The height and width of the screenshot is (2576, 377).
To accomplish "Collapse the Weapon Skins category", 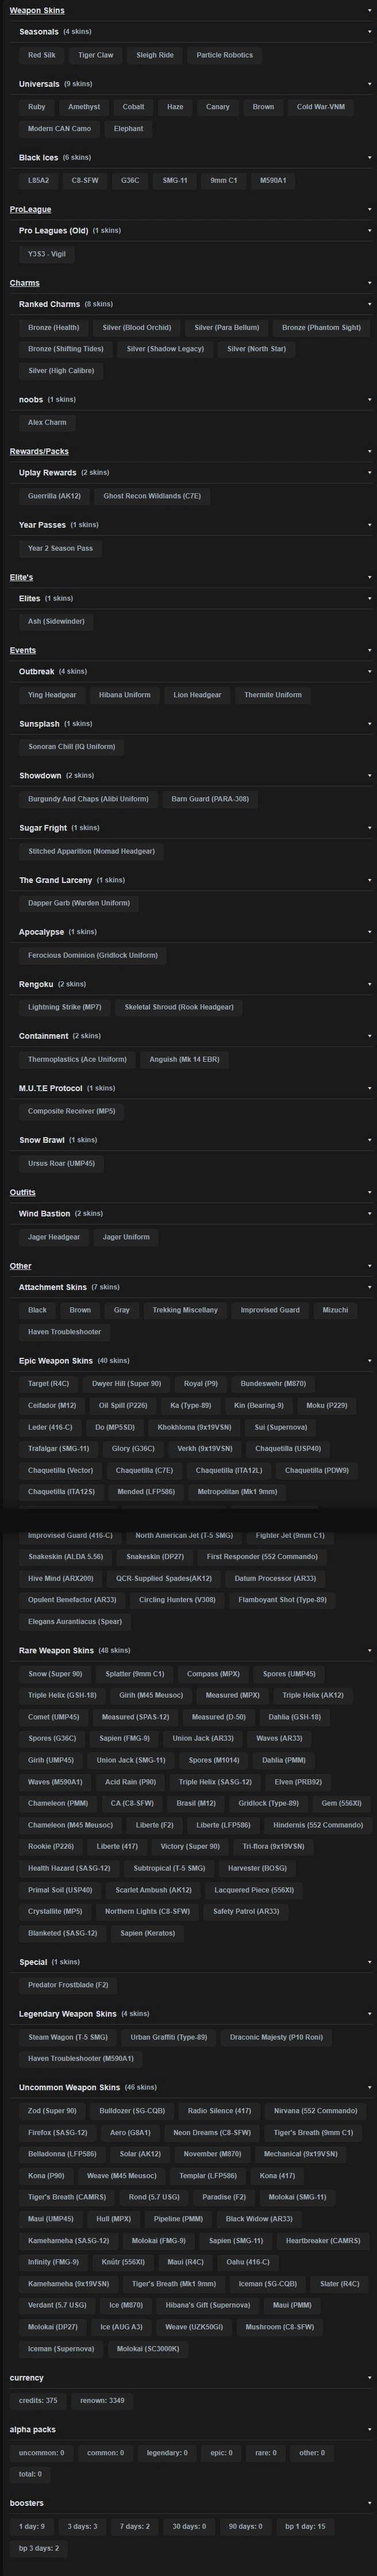I will tap(370, 10).
